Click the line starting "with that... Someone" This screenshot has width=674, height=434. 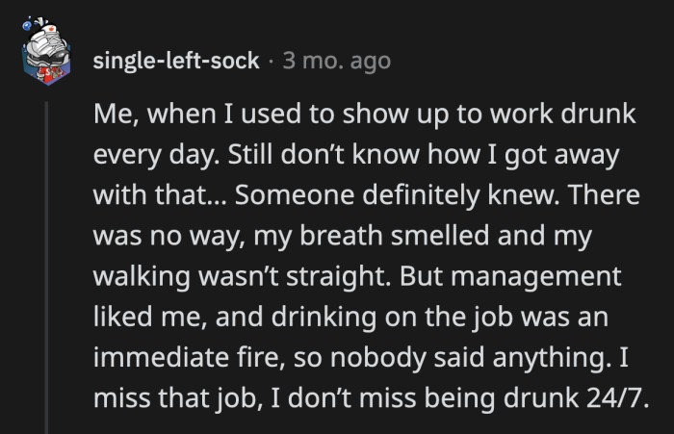(x=365, y=194)
